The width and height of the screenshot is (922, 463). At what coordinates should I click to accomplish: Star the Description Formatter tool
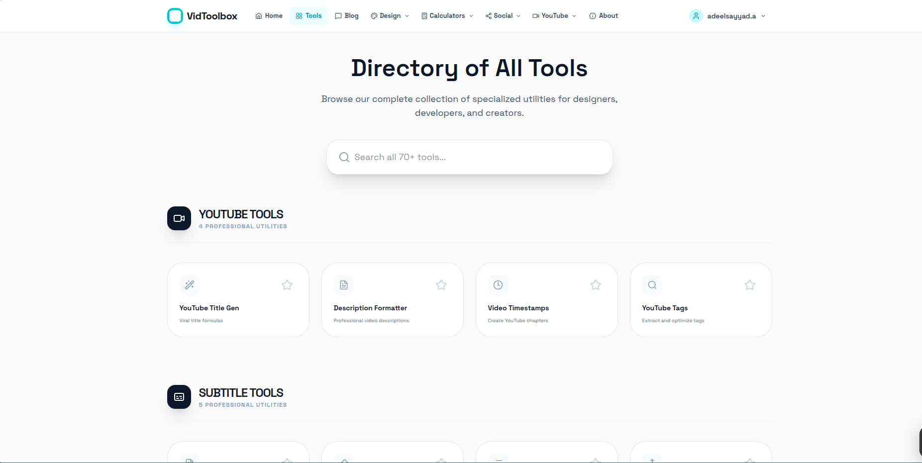441,285
